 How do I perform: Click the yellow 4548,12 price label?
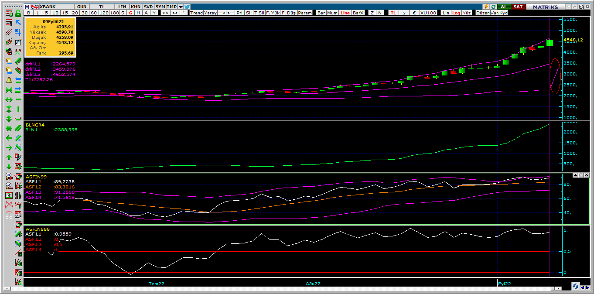coord(574,40)
